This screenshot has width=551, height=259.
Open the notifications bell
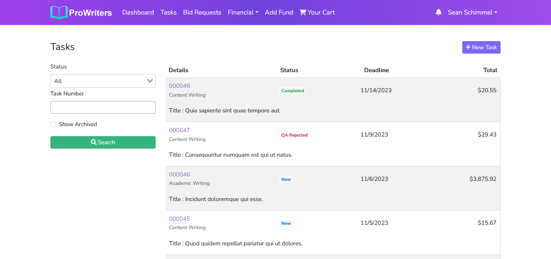(x=438, y=12)
